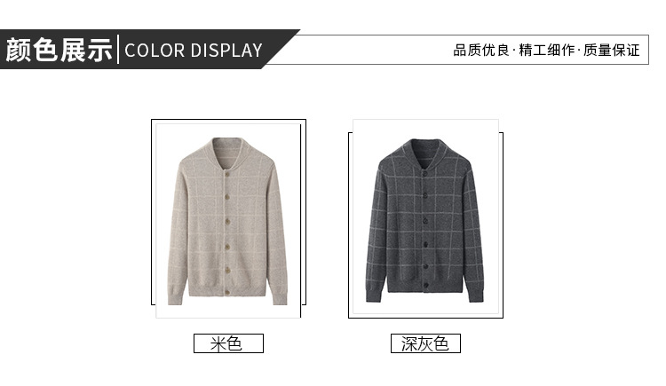Screen dimensions: 666x386
Task: Click the top button of beige cardigan
Action: 226,173
